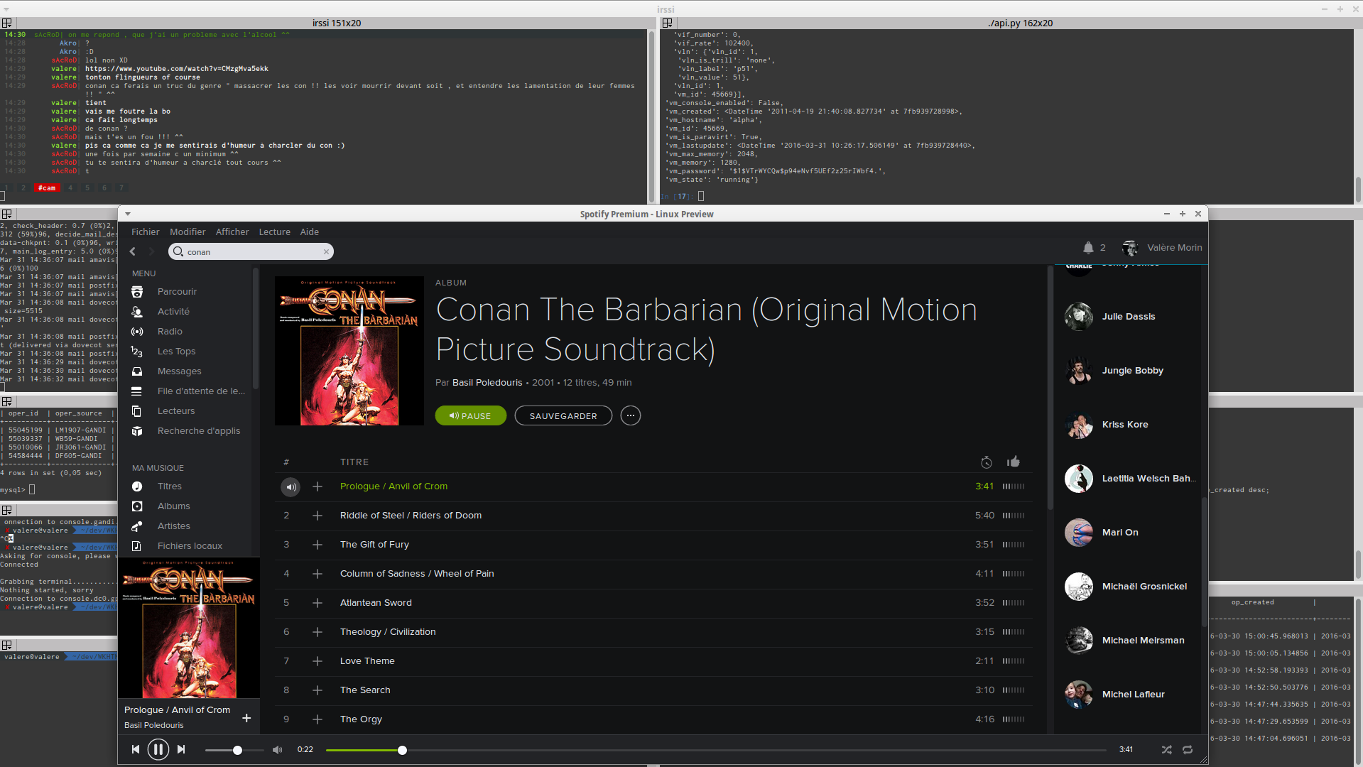Click the search field containing conan
This screenshot has width=1363, height=767.
pyautogui.click(x=251, y=251)
